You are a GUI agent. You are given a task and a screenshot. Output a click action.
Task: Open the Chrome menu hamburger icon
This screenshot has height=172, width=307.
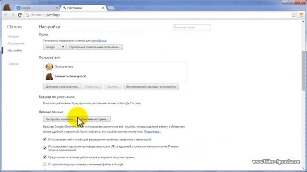coord(301,15)
